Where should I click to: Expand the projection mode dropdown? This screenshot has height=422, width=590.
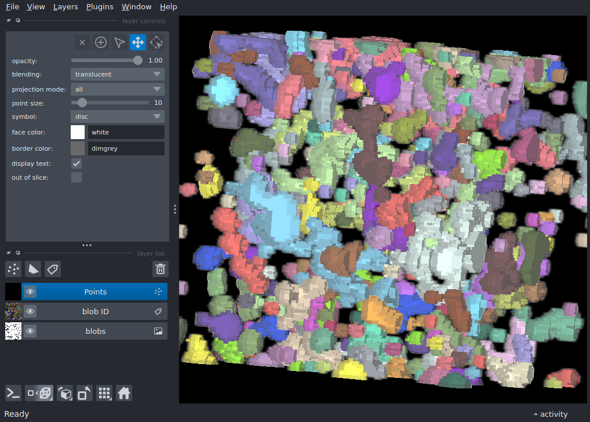click(117, 89)
